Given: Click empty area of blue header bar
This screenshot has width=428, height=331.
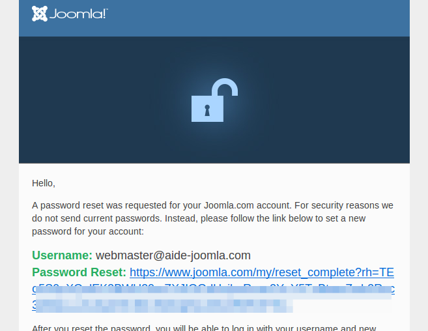Looking at the screenshot, I should click(261, 18).
